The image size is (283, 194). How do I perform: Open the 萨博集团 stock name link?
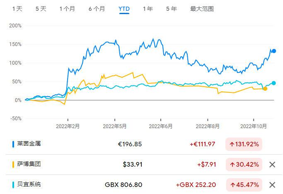[29, 164]
